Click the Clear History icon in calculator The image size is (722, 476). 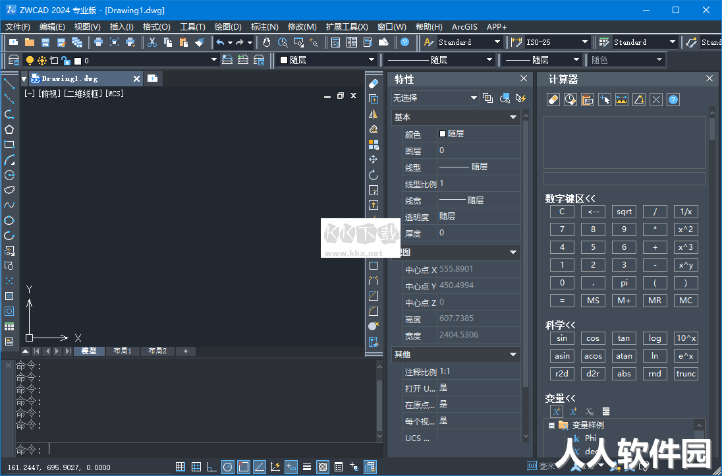click(x=570, y=100)
